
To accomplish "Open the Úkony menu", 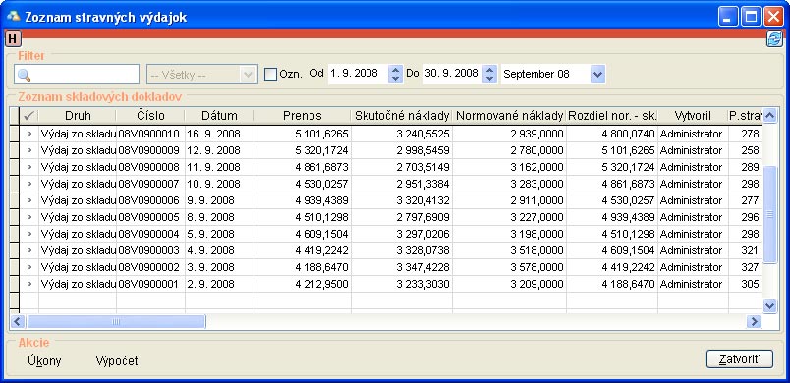I will pos(45,360).
